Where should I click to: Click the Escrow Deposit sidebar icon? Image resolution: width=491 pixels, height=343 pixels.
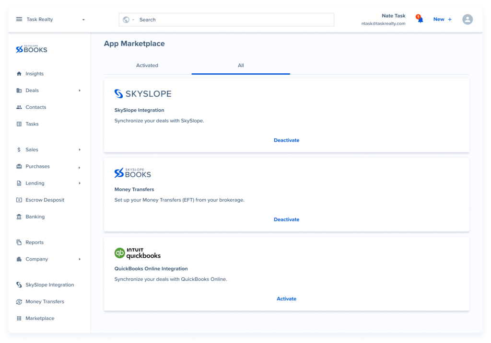tap(19, 200)
